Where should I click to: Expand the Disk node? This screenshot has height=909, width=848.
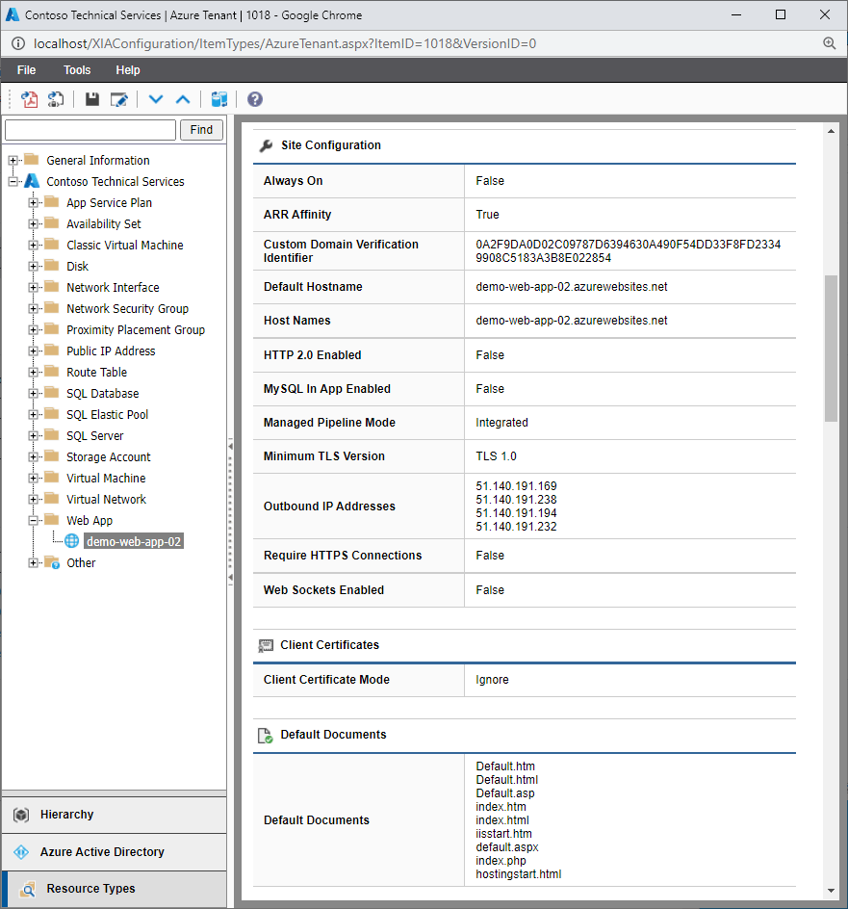pos(33,267)
